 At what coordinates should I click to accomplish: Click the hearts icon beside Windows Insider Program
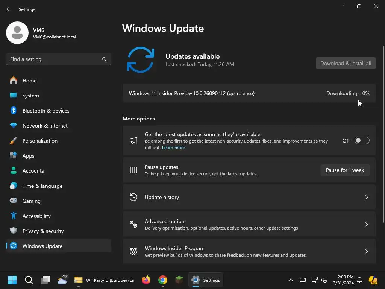133,251
